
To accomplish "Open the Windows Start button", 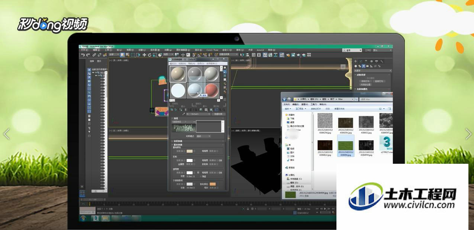I will [84, 218].
